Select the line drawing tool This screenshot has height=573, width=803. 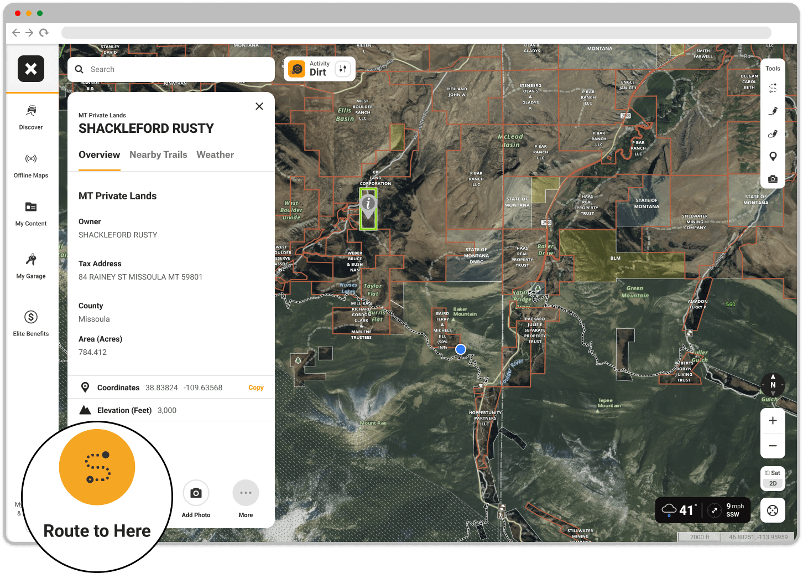click(x=773, y=110)
